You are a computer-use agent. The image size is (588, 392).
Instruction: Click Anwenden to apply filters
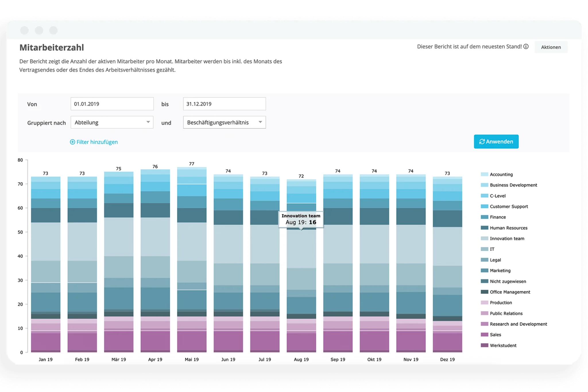[x=498, y=141]
